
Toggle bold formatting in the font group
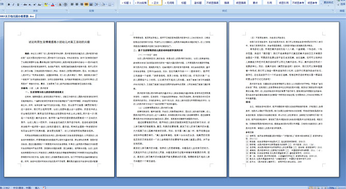pyautogui.click(x=9, y=5)
